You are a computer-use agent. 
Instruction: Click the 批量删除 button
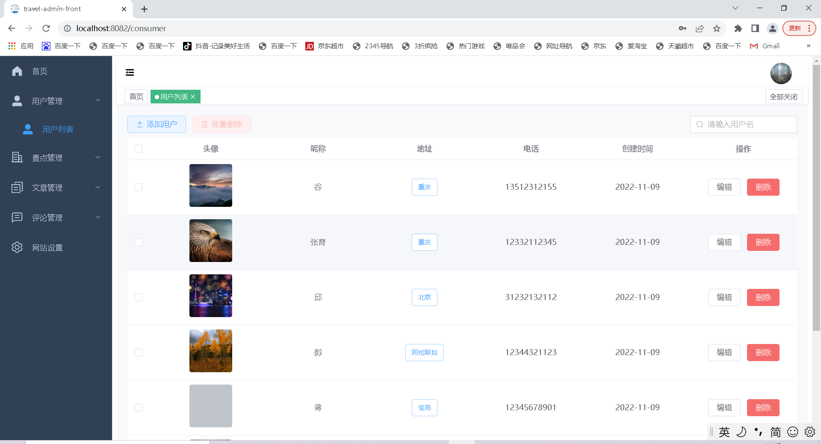(x=221, y=124)
